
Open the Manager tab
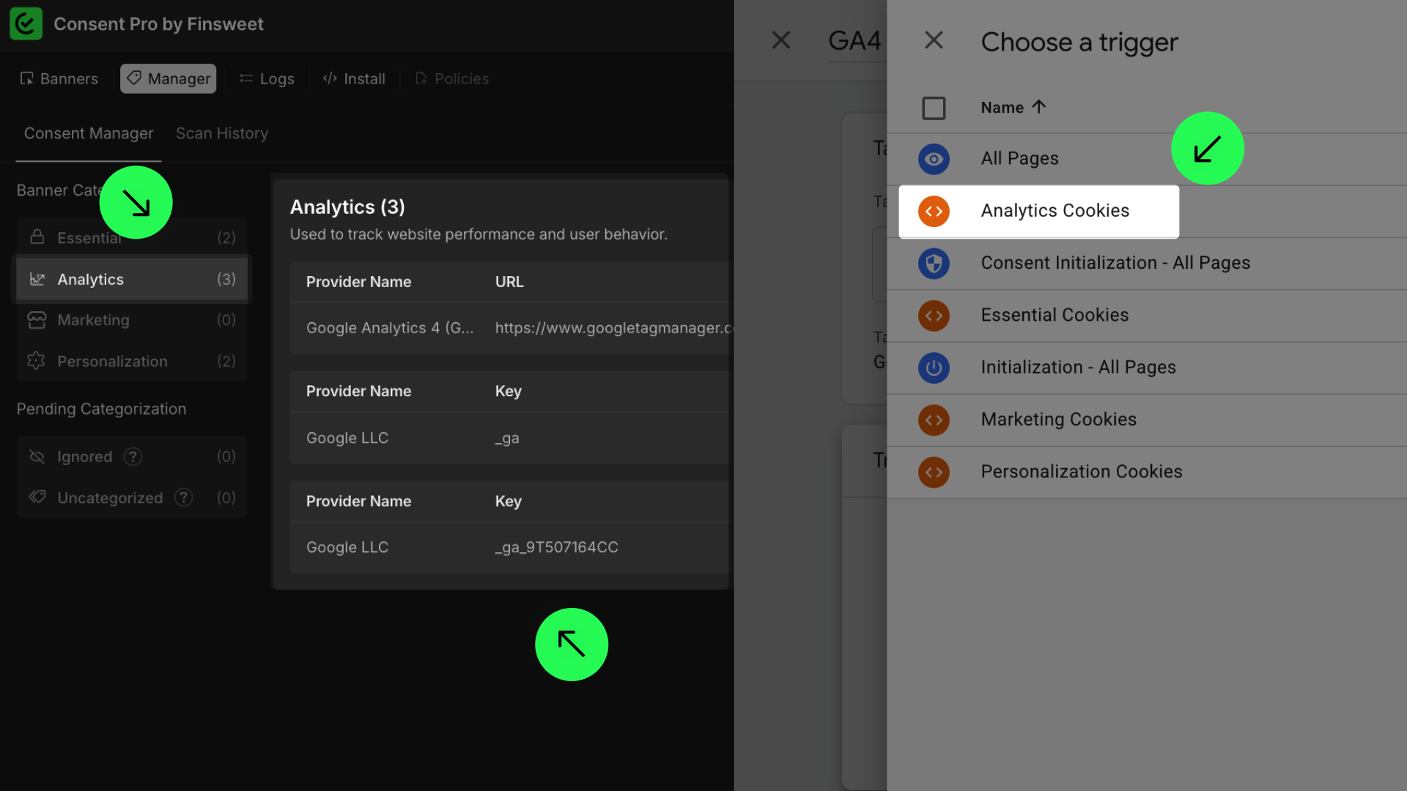[x=168, y=78]
